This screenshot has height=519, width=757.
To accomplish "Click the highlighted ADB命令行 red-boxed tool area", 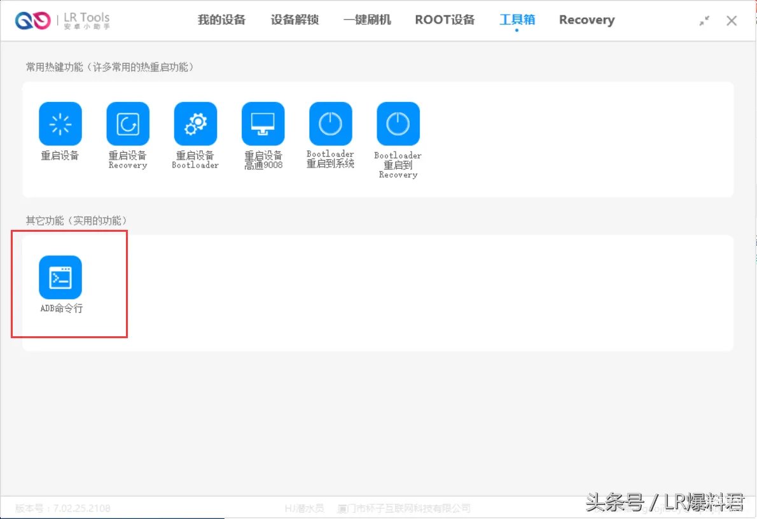I will (x=69, y=285).
